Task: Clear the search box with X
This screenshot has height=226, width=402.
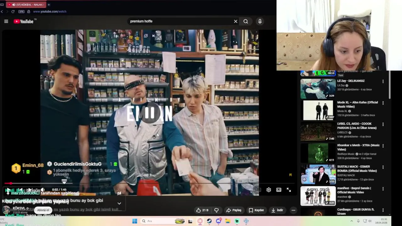Action: coord(236,21)
